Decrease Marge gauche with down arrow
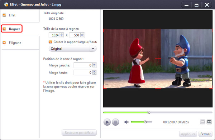215x140 pixels. pyautogui.click(x=94, y=66)
